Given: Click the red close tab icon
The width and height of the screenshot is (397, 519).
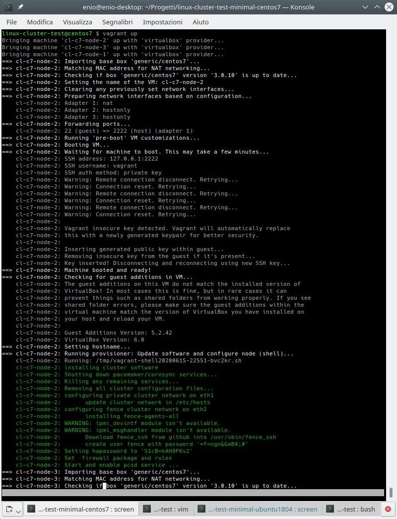Looking at the screenshot, I should pyautogui.click(x=388, y=509).
